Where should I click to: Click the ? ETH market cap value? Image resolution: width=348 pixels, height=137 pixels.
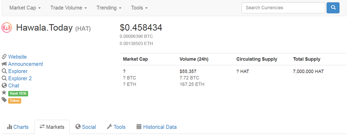tap(129, 84)
